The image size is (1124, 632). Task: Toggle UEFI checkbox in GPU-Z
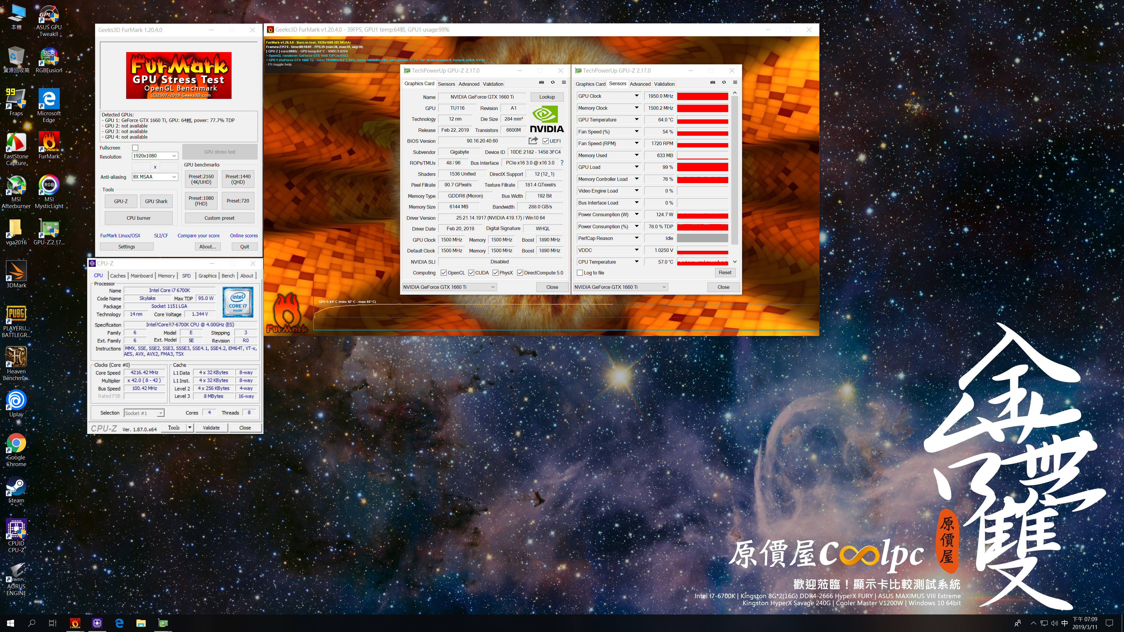(545, 141)
